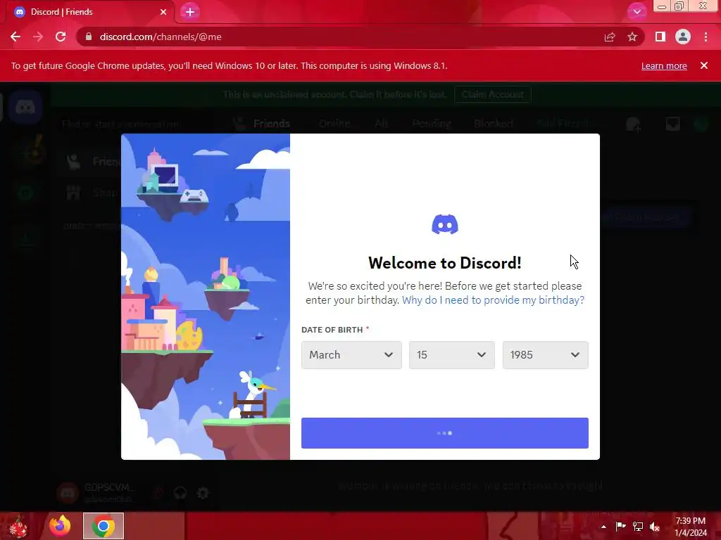The image size is (721, 540).
Task: Click the Action Center flag icon
Action: (x=620, y=526)
